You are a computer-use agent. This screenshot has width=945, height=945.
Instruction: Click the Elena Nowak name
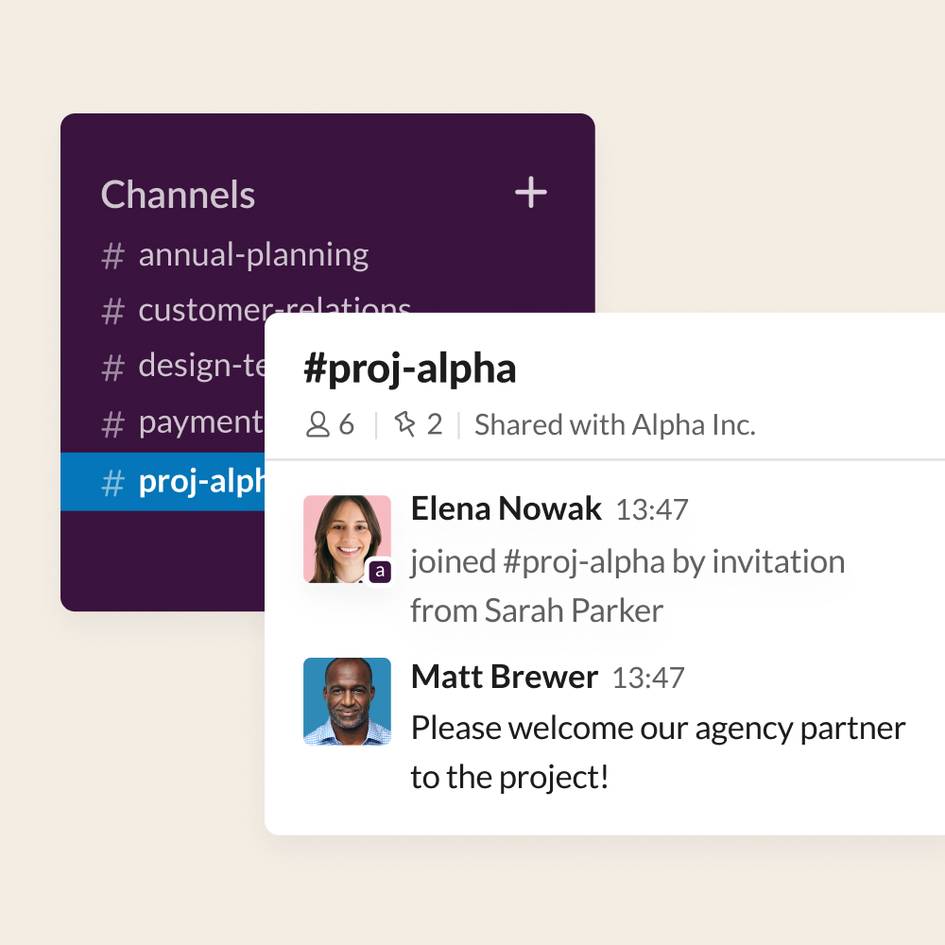506,508
